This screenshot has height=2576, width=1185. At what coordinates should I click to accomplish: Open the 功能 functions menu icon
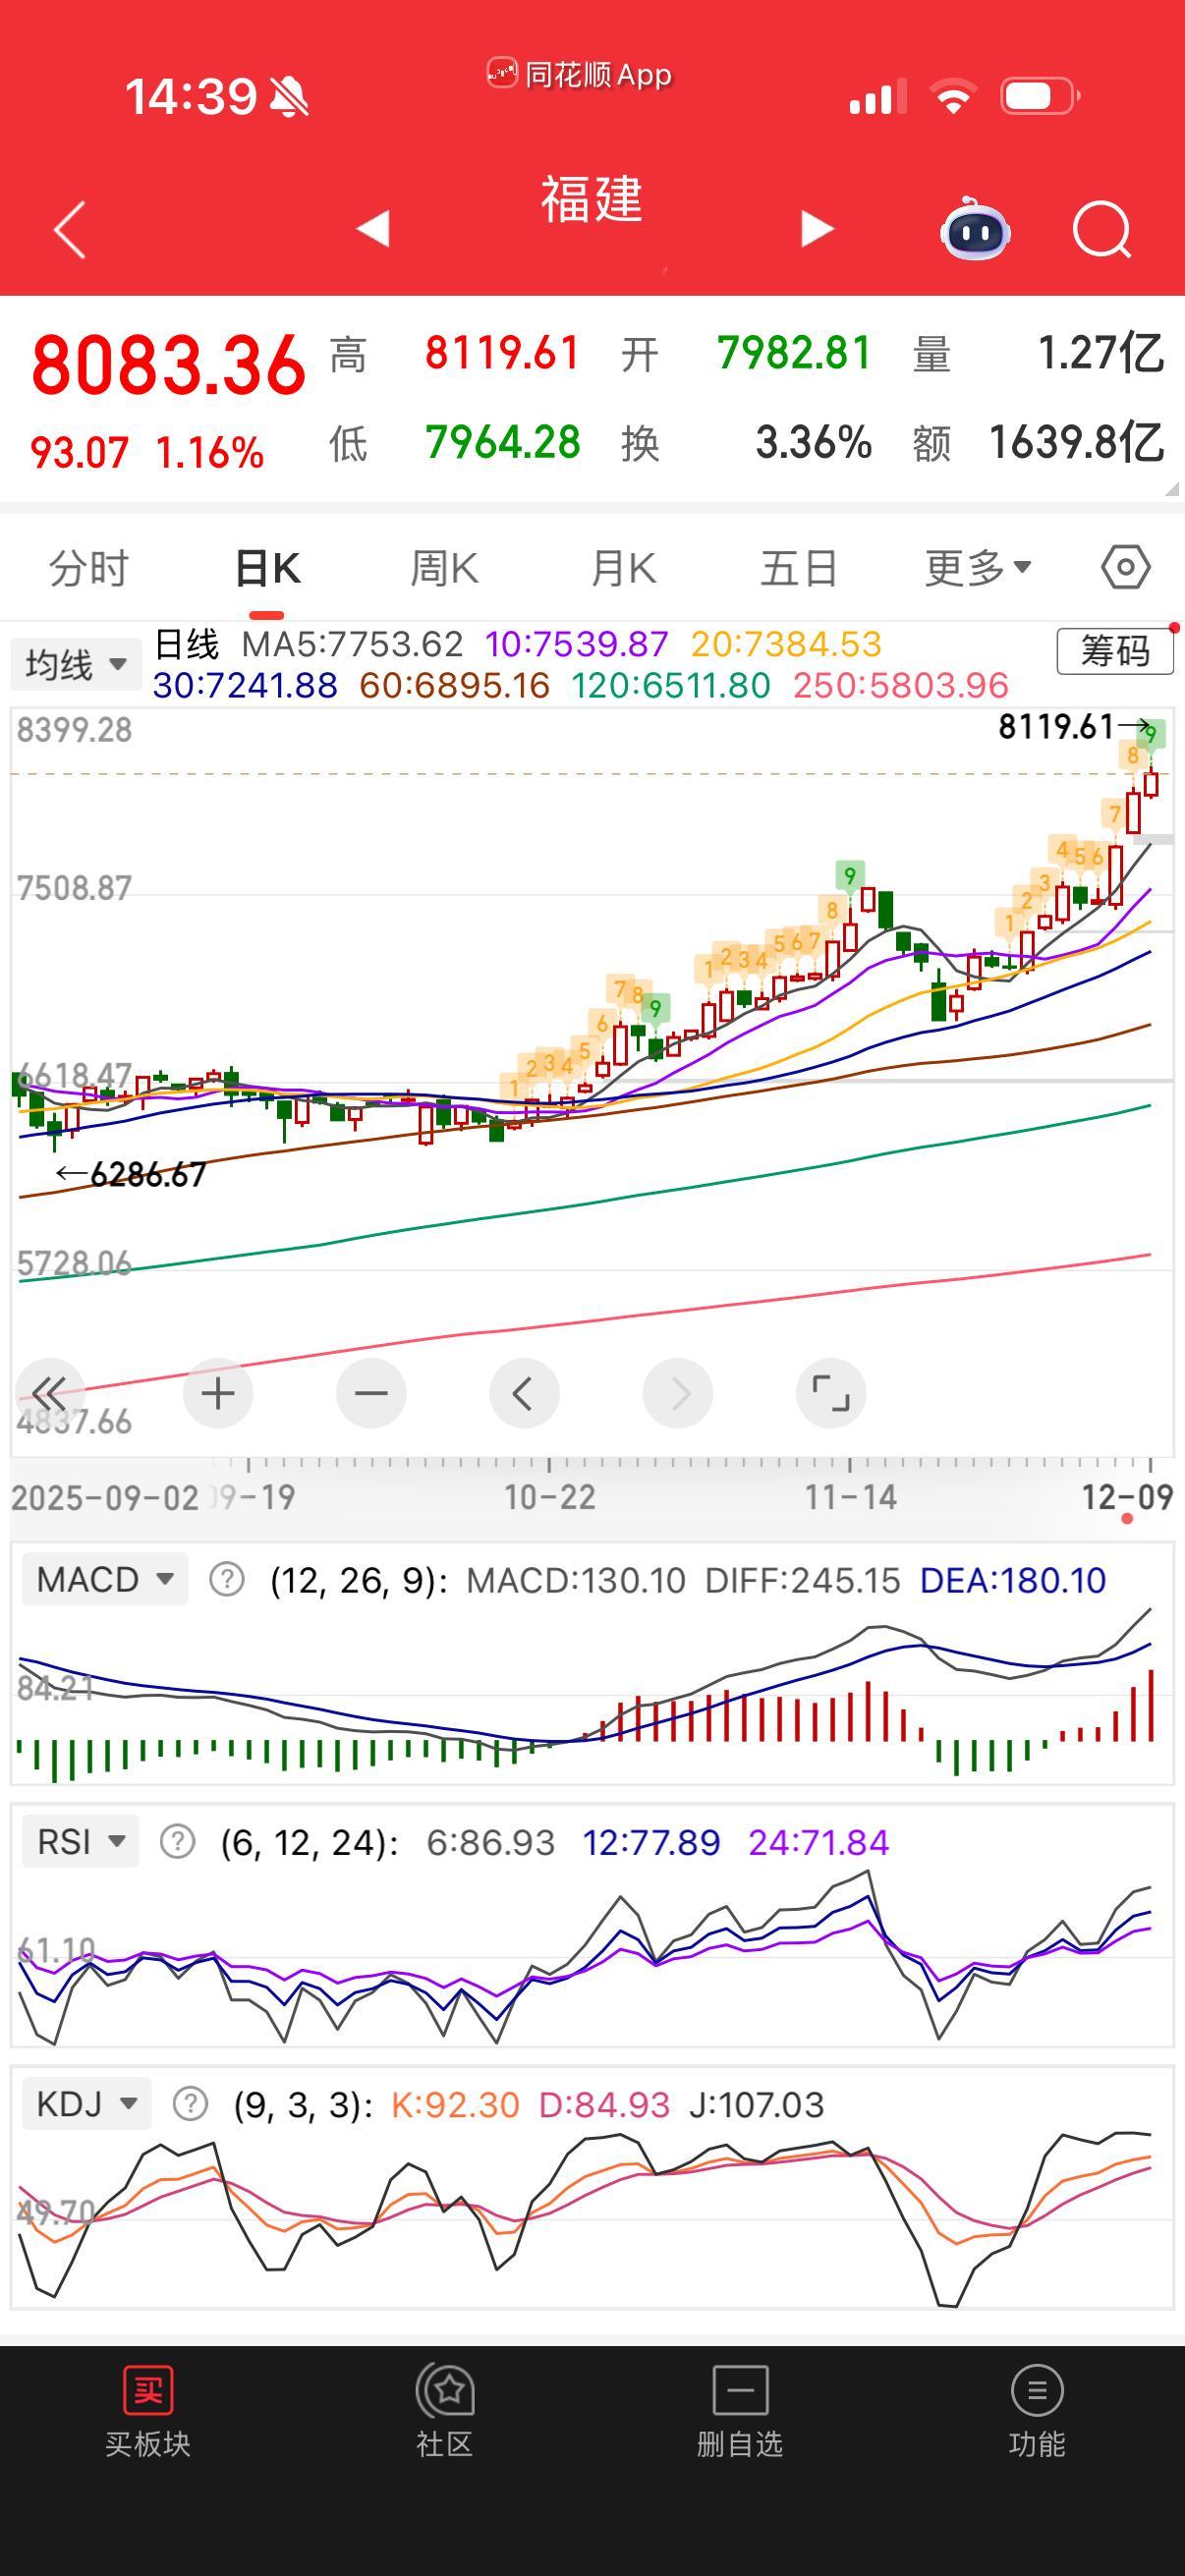(x=1037, y=2412)
